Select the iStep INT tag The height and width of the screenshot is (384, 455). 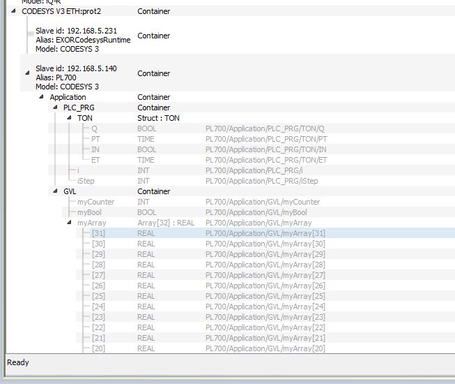[x=86, y=181]
